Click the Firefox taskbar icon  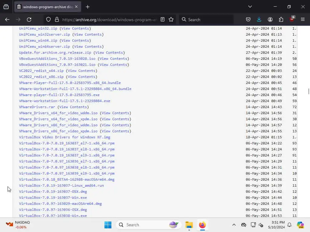coord(202,225)
